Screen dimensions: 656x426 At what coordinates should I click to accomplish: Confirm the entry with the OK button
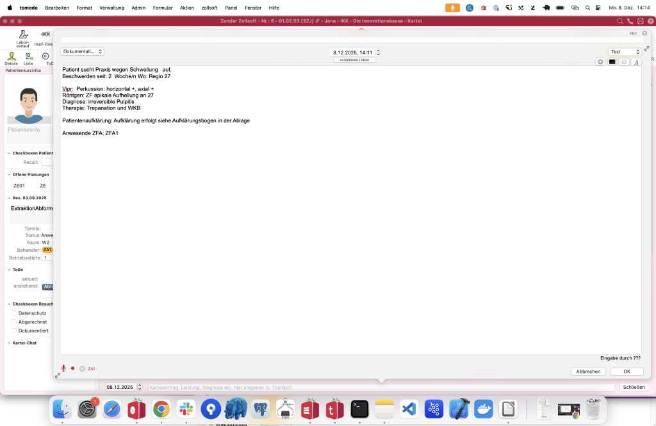[627, 372]
